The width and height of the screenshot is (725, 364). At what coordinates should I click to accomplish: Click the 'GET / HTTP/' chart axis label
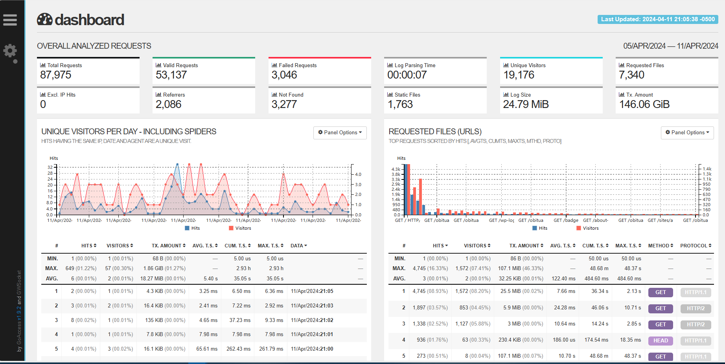tap(408, 221)
